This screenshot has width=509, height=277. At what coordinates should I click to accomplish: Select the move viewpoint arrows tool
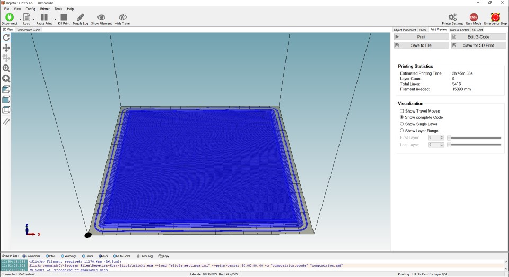coord(6,48)
